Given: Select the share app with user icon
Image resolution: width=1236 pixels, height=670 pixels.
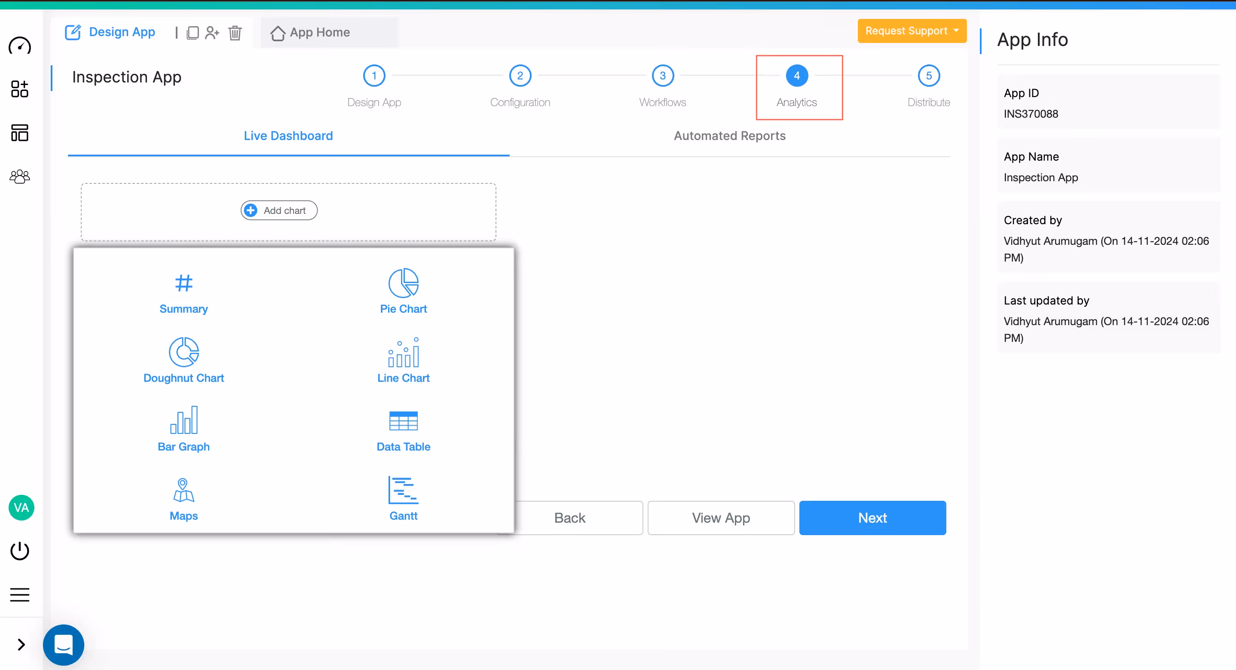Looking at the screenshot, I should (x=213, y=33).
